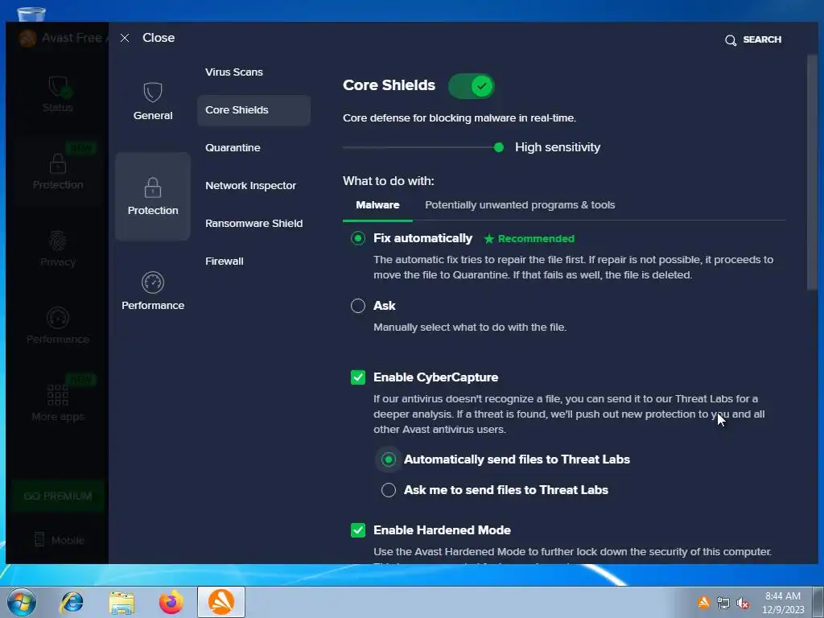Click the SEARCH button text

click(x=762, y=40)
